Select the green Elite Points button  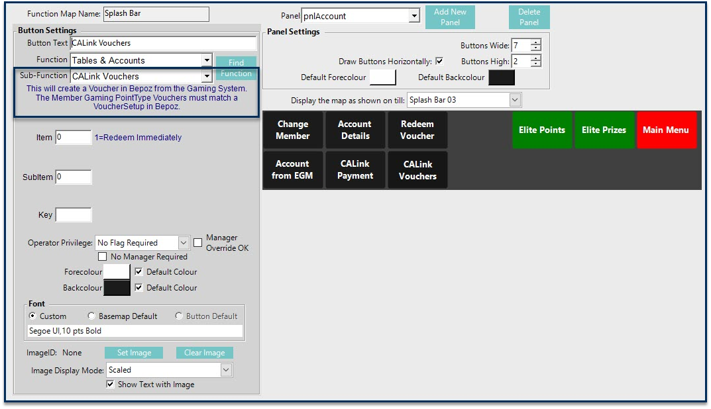tap(541, 130)
